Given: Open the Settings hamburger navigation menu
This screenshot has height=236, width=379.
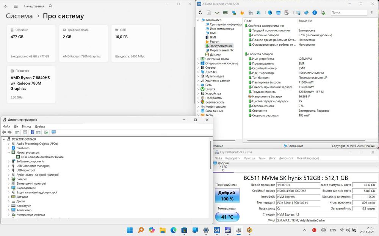Looking at the screenshot, I should point(16,6).
